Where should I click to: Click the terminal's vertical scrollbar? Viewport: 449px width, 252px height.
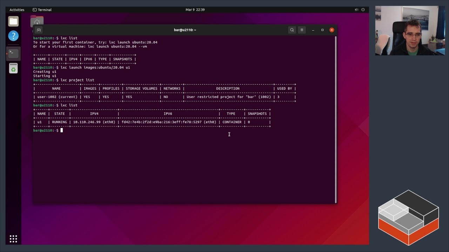[336, 119]
